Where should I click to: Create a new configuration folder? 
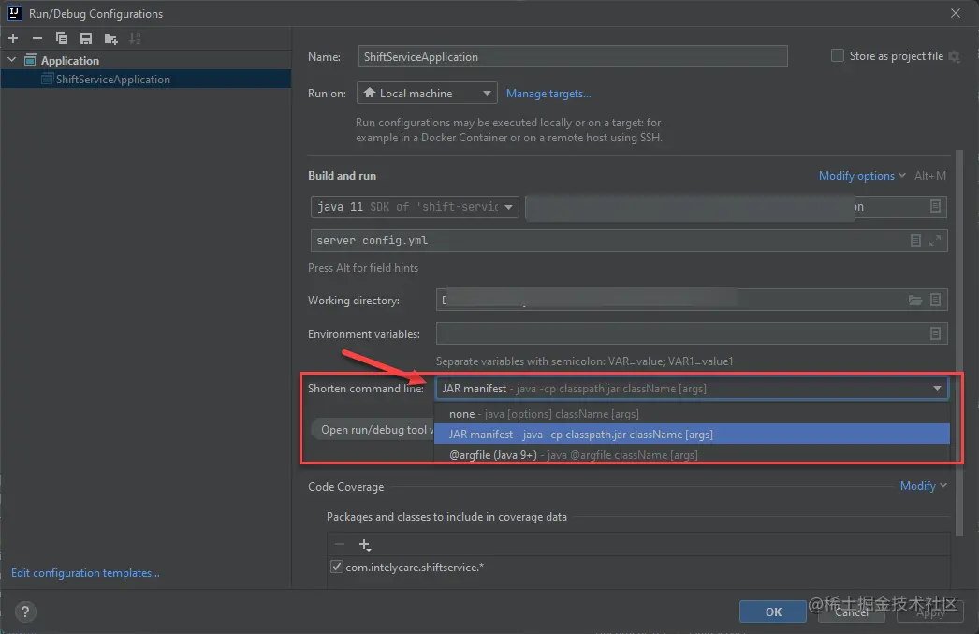pos(111,38)
